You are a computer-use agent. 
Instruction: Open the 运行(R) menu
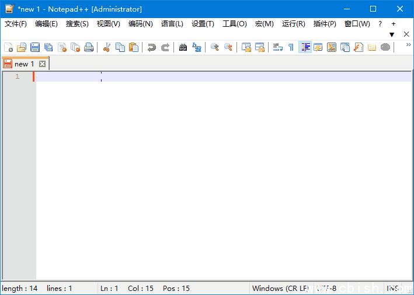pos(293,24)
